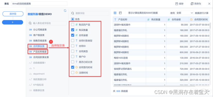This screenshot has width=213, height=97.
Task: Click the refresh data list icon
Action: click(x=65, y=11)
